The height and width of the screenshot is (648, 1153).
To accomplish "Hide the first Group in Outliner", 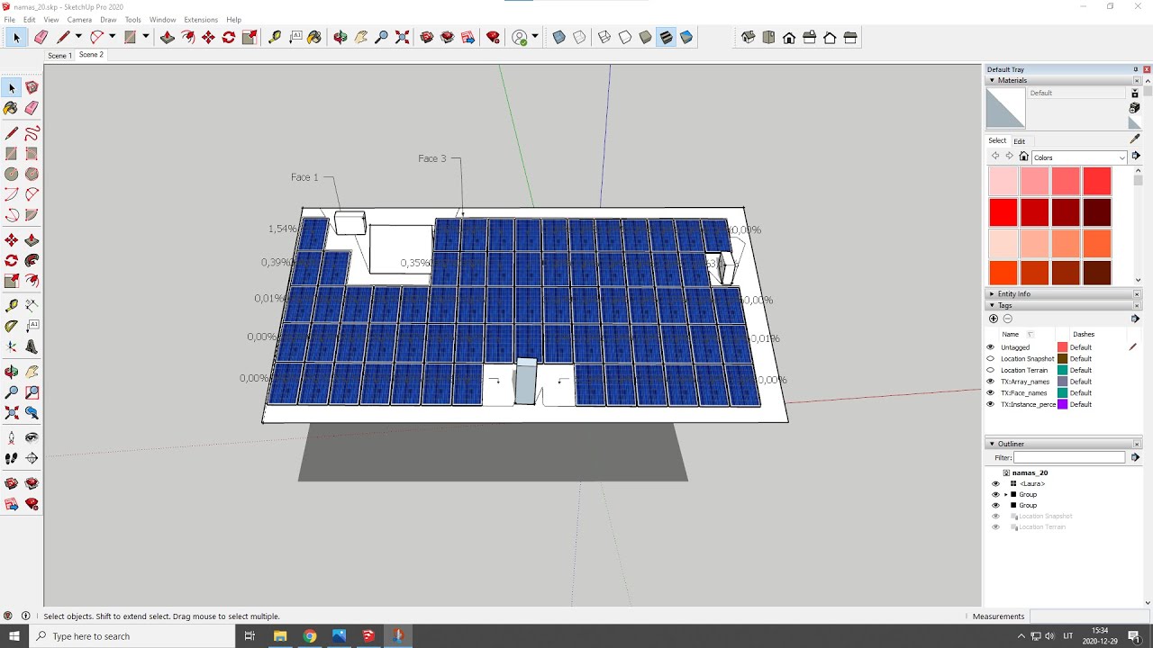I will [x=995, y=494].
